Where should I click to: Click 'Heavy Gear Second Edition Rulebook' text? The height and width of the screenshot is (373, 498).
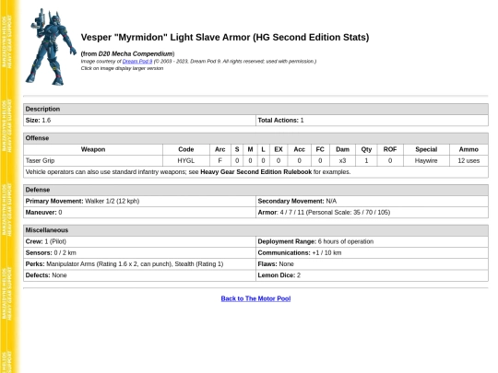[x=256, y=172]
